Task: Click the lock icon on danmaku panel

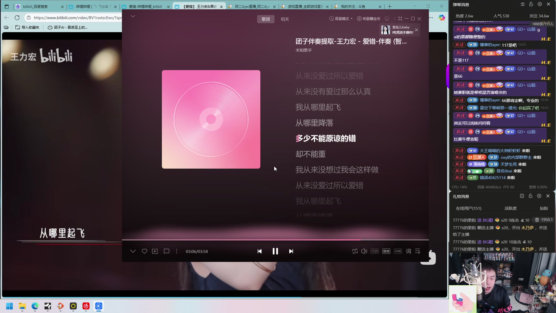Action: coord(531,4)
